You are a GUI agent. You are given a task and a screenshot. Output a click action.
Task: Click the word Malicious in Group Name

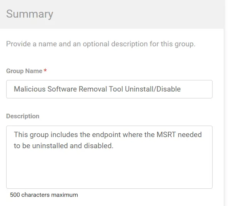[x=30, y=89]
